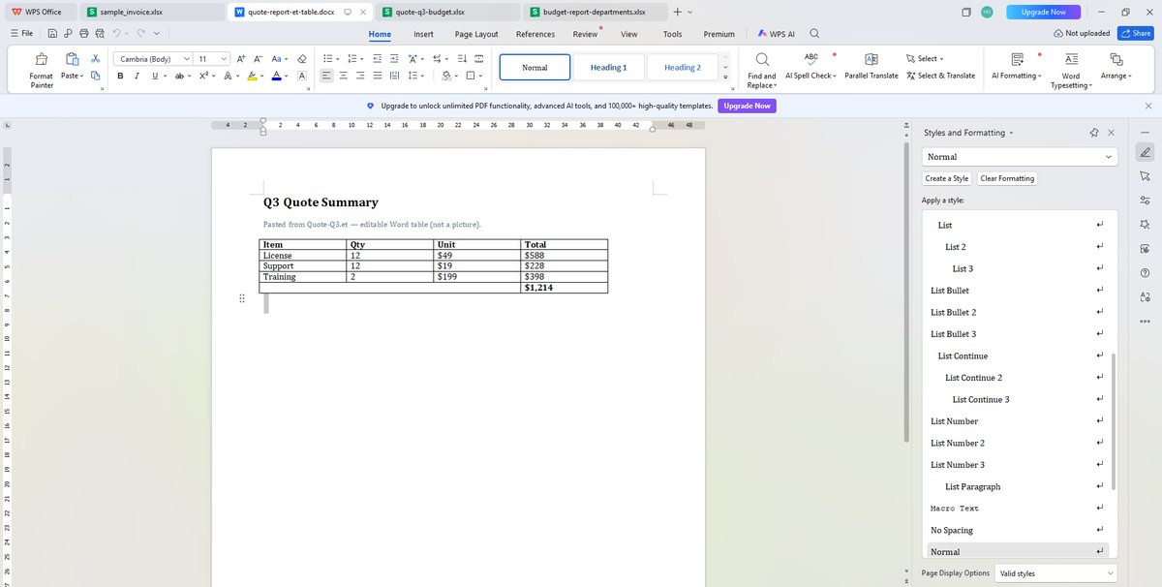
Task: Right-align the paragraph text
Action: [361, 76]
